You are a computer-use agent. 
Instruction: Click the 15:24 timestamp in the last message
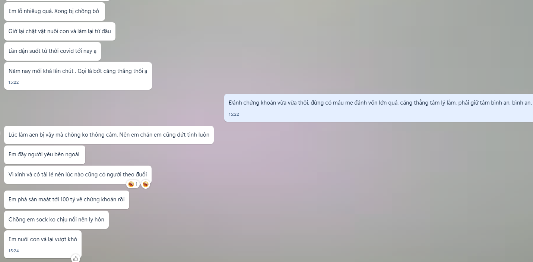pyautogui.click(x=14, y=251)
